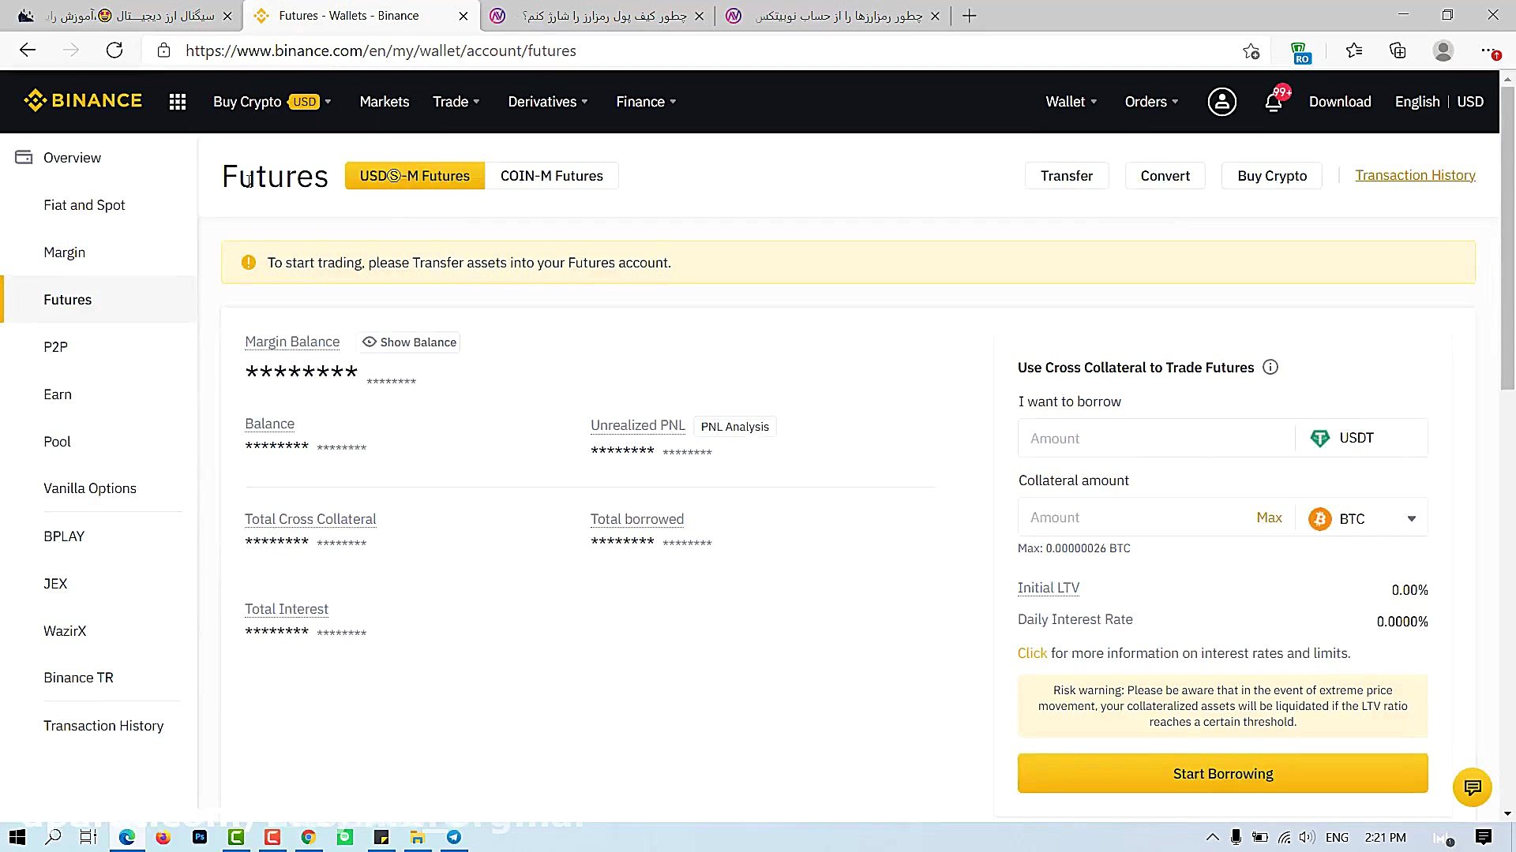Expand the Trade menu
This screenshot has height=852, width=1516.
coord(456,102)
